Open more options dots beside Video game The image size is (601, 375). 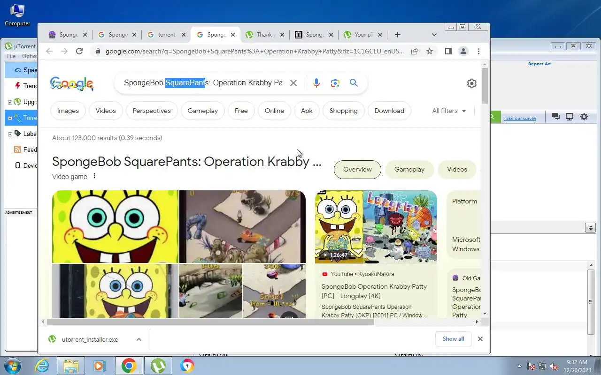click(x=94, y=176)
